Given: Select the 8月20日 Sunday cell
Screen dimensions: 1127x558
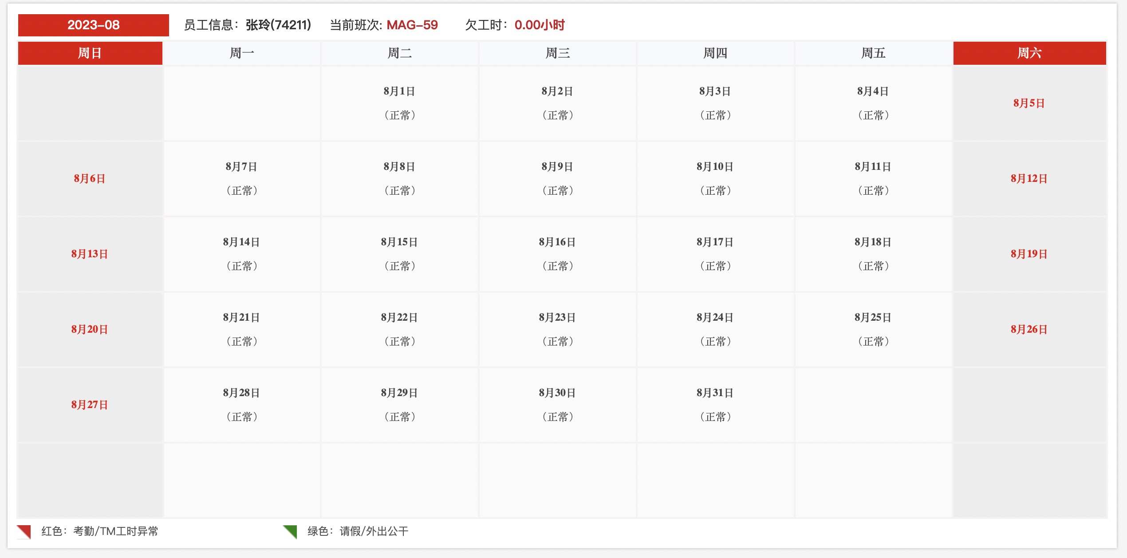Looking at the screenshot, I should coord(90,330).
